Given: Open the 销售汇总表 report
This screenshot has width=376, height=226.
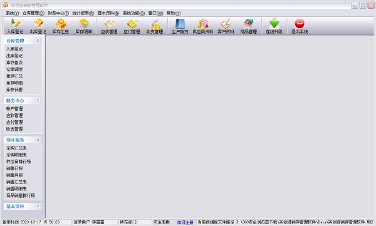Looking at the screenshot, I should [x=16, y=182].
